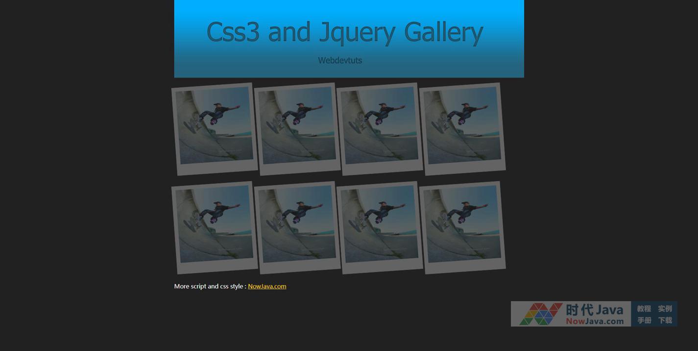Click 'Gallery' word in the page title
The image size is (698, 351).
point(443,32)
